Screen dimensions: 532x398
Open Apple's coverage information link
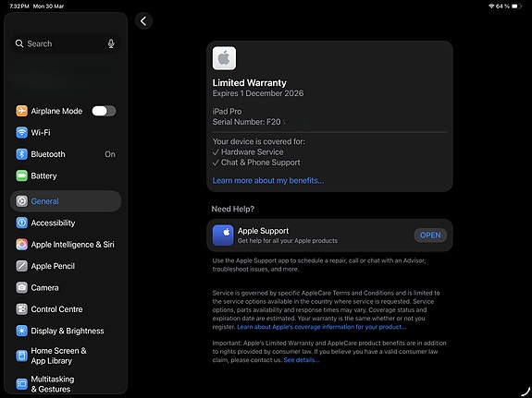click(x=321, y=327)
